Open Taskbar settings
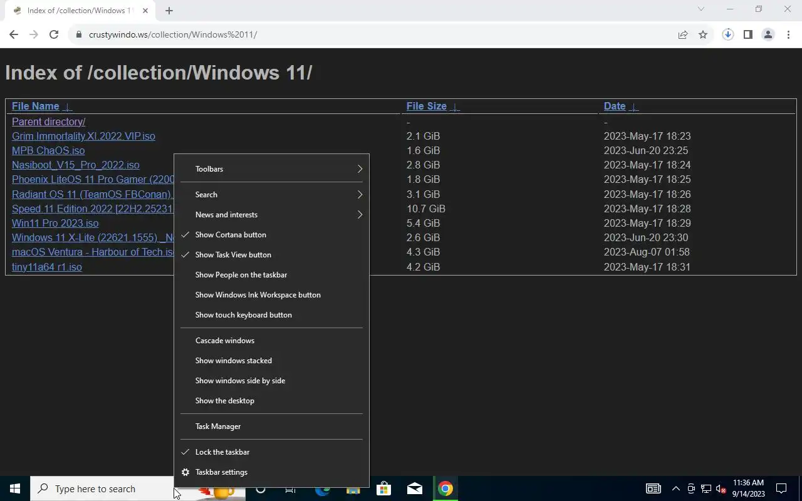802x501 pixels. point(271,472)
